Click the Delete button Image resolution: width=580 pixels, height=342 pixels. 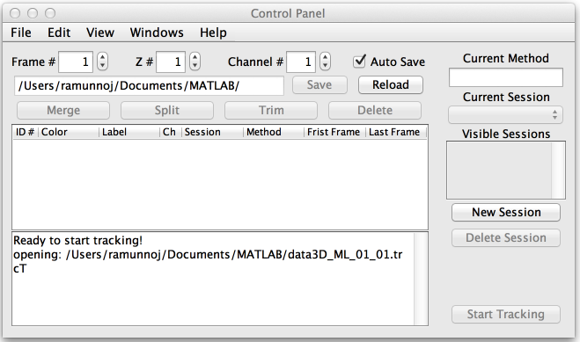375,111
